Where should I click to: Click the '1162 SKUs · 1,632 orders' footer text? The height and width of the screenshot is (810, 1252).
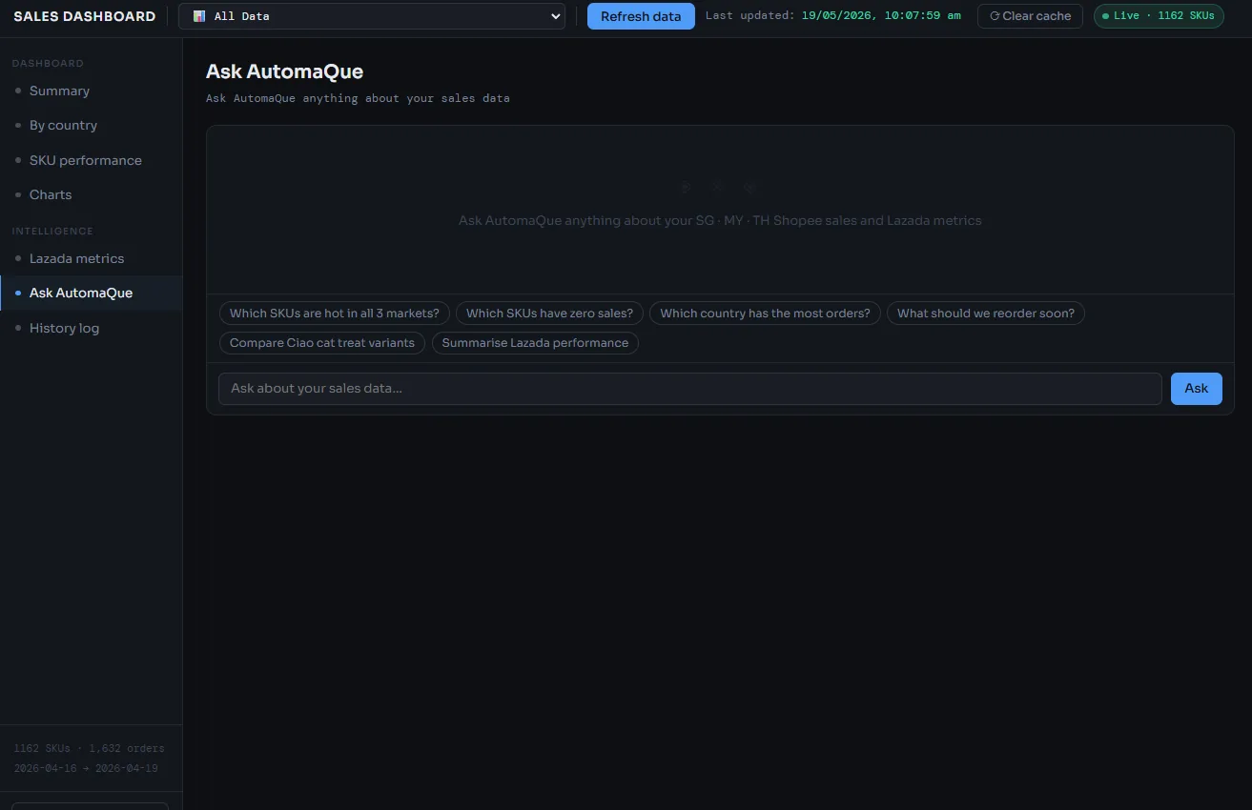click(x=89, y=749)
